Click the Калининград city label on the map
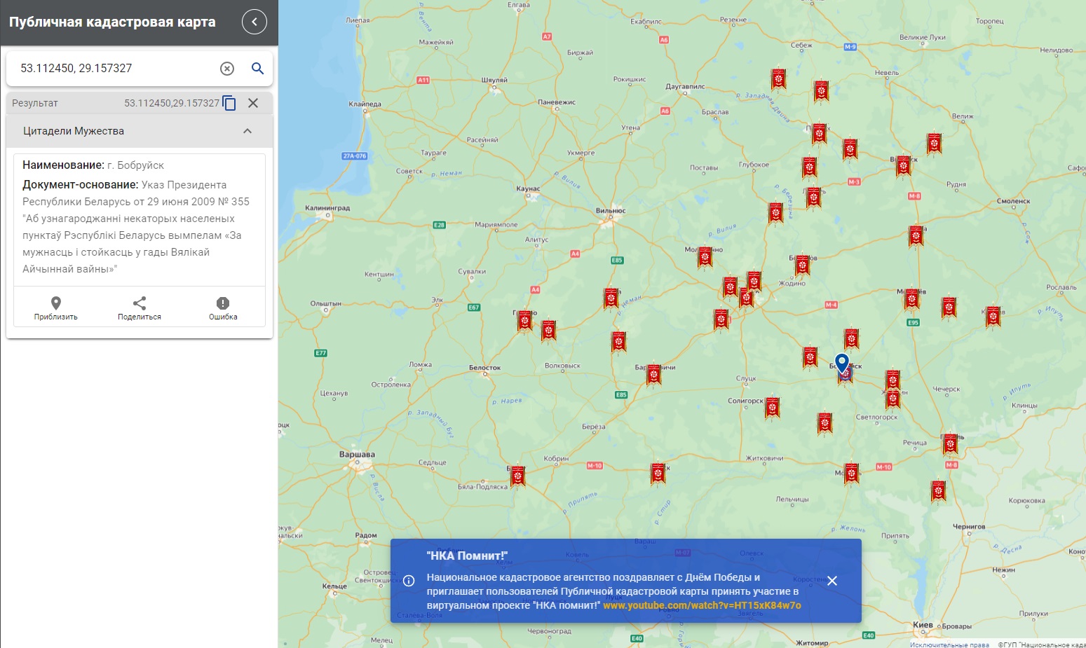This screenshot has height=648, width=1086. click(x=327, y=208)
